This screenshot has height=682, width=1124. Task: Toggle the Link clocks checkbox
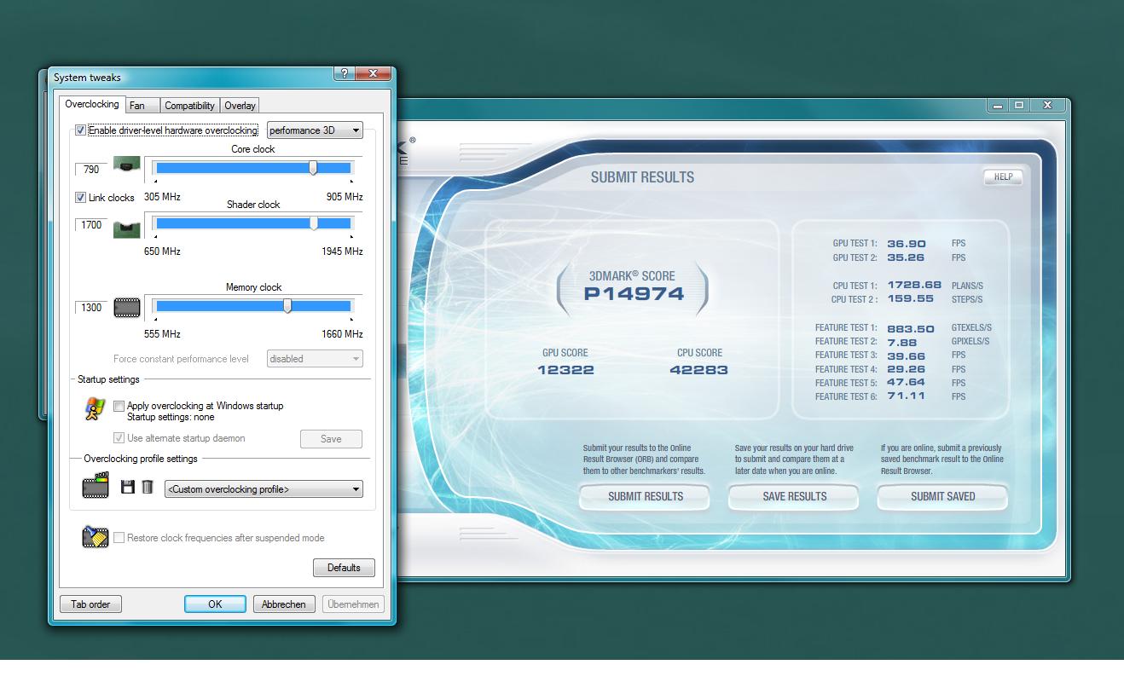[81, 197]
